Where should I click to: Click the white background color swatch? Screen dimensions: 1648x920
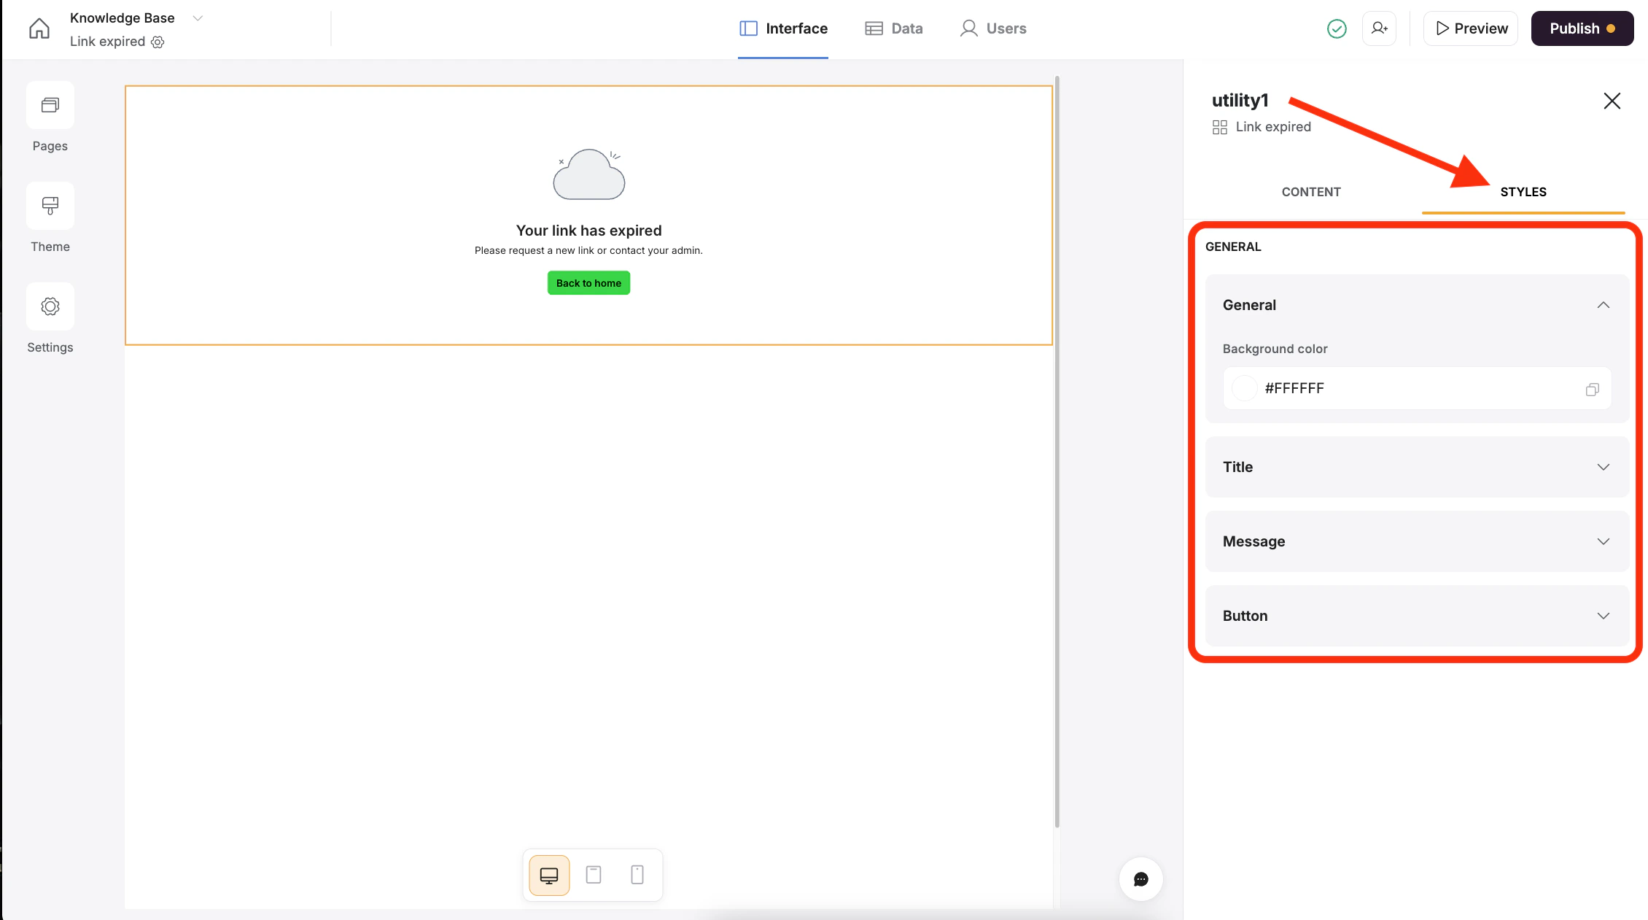[x=1244, y=388]
